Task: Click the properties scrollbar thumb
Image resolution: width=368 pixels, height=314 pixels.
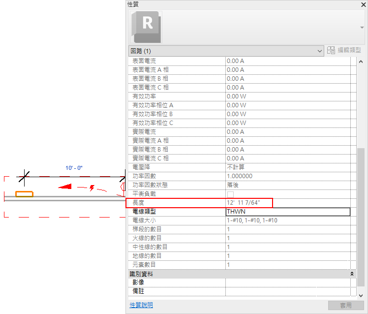Action: (361, 217)
